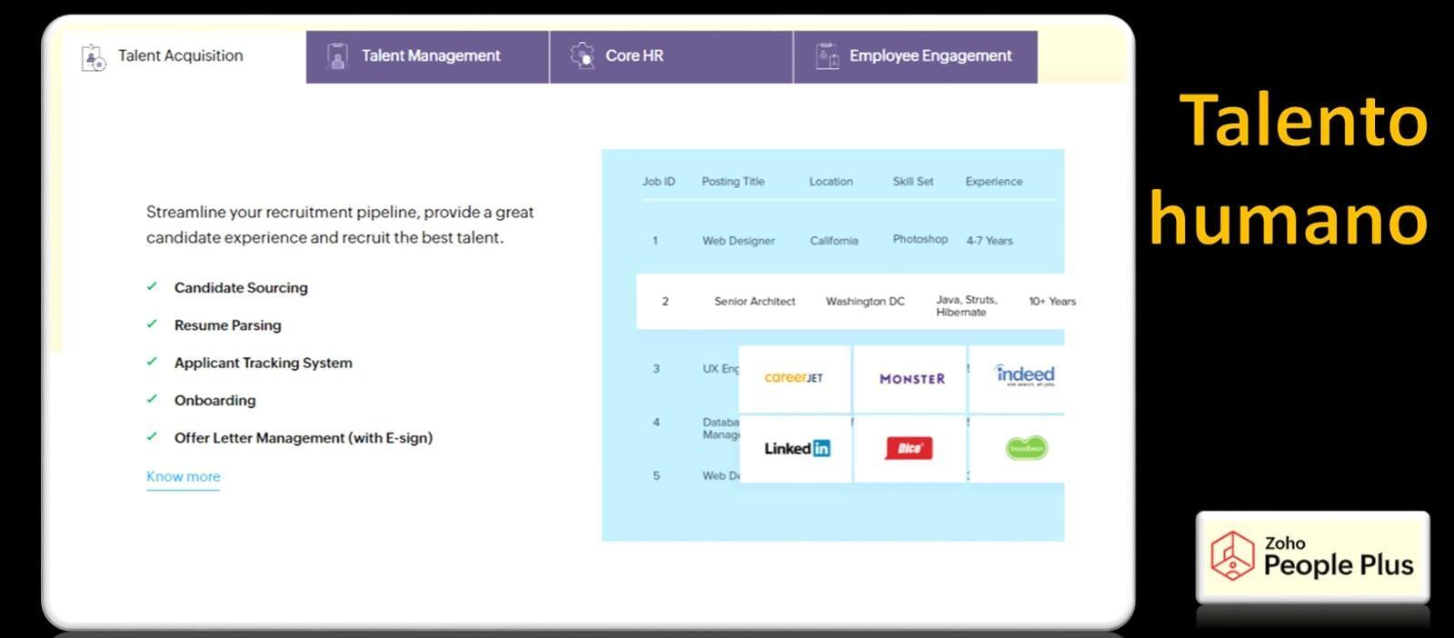This screenshot has height=638, width=1454.
Task: Click the Talent Acquisition tab icon
Action: pos(94,57)
